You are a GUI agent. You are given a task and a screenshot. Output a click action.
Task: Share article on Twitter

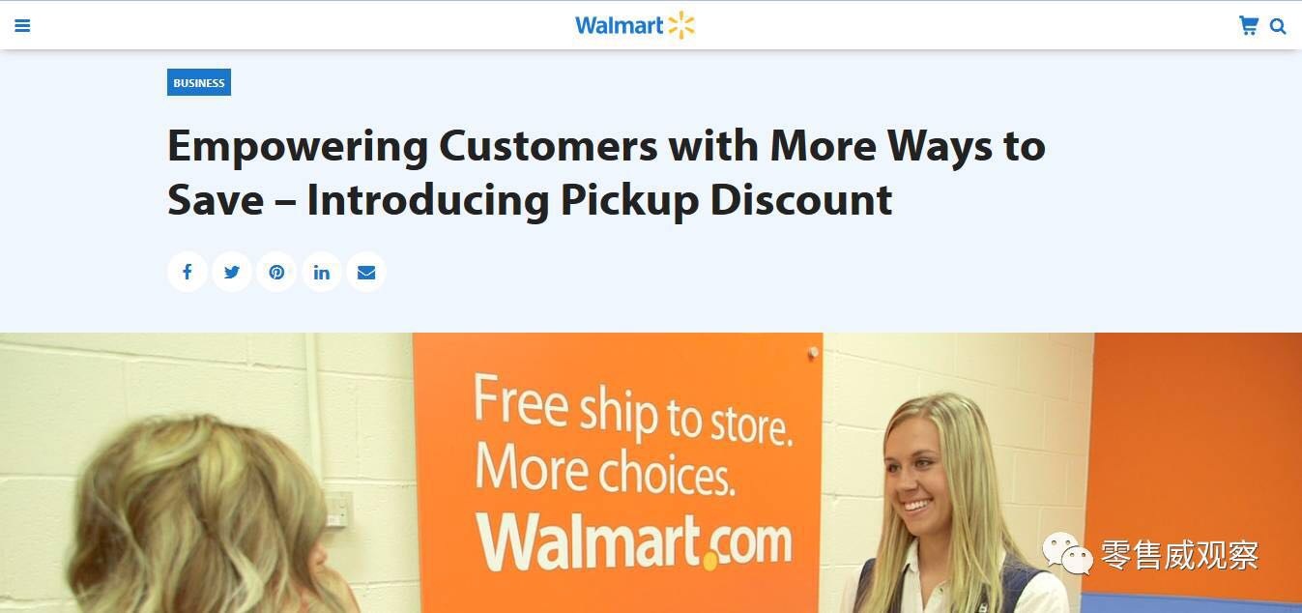point(232,272)
